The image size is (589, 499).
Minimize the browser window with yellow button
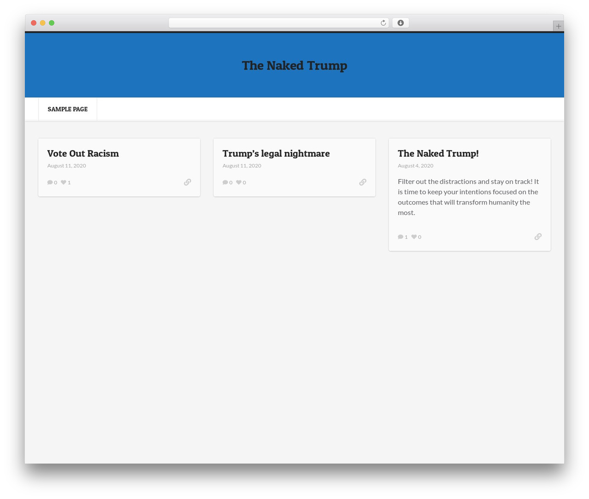[x=43, y=23]
